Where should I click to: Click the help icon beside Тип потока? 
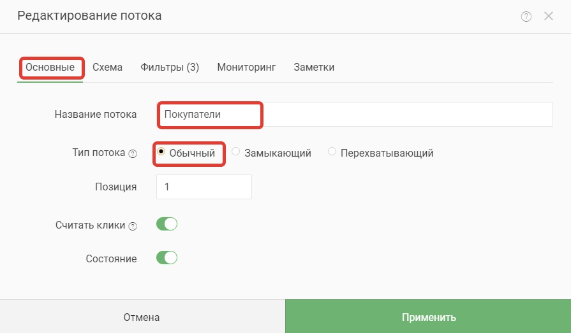click(133, 154)
